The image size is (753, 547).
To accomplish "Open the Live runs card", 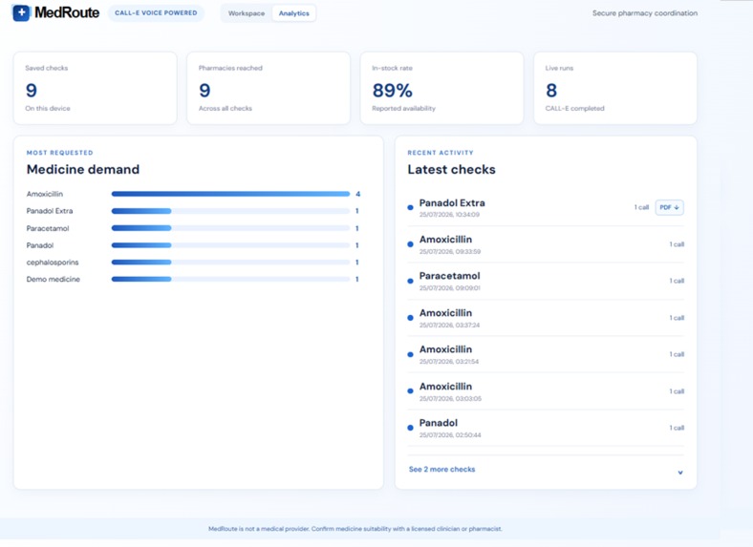I will click(615, 88).
